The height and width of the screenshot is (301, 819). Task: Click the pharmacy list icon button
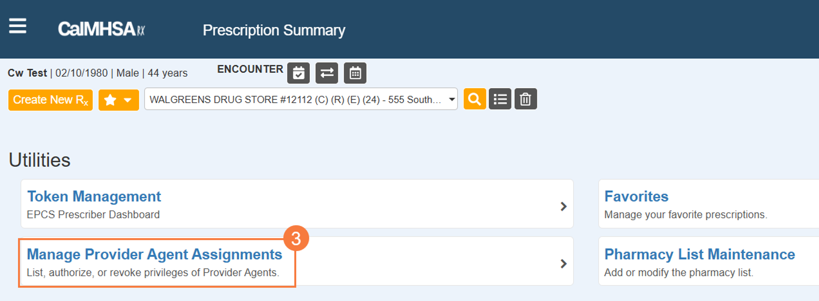click(x=500, y=99)
